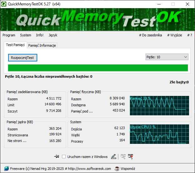Open the softwareok.com freeware link

point(60,169)
